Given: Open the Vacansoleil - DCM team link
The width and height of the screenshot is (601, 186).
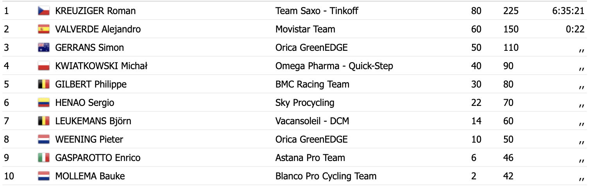Looking at the screenshot, I should click(x=312, y=121).
